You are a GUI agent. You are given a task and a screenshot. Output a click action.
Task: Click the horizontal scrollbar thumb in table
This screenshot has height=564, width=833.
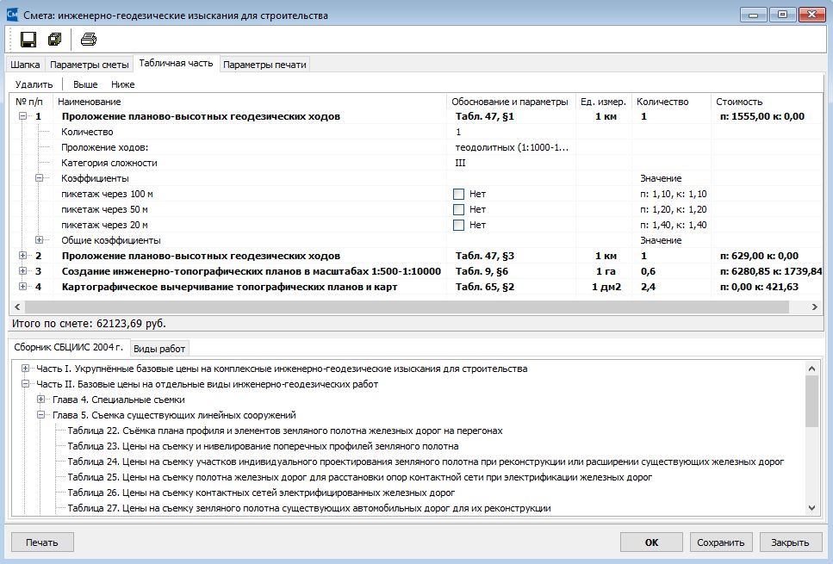point(407,307)
